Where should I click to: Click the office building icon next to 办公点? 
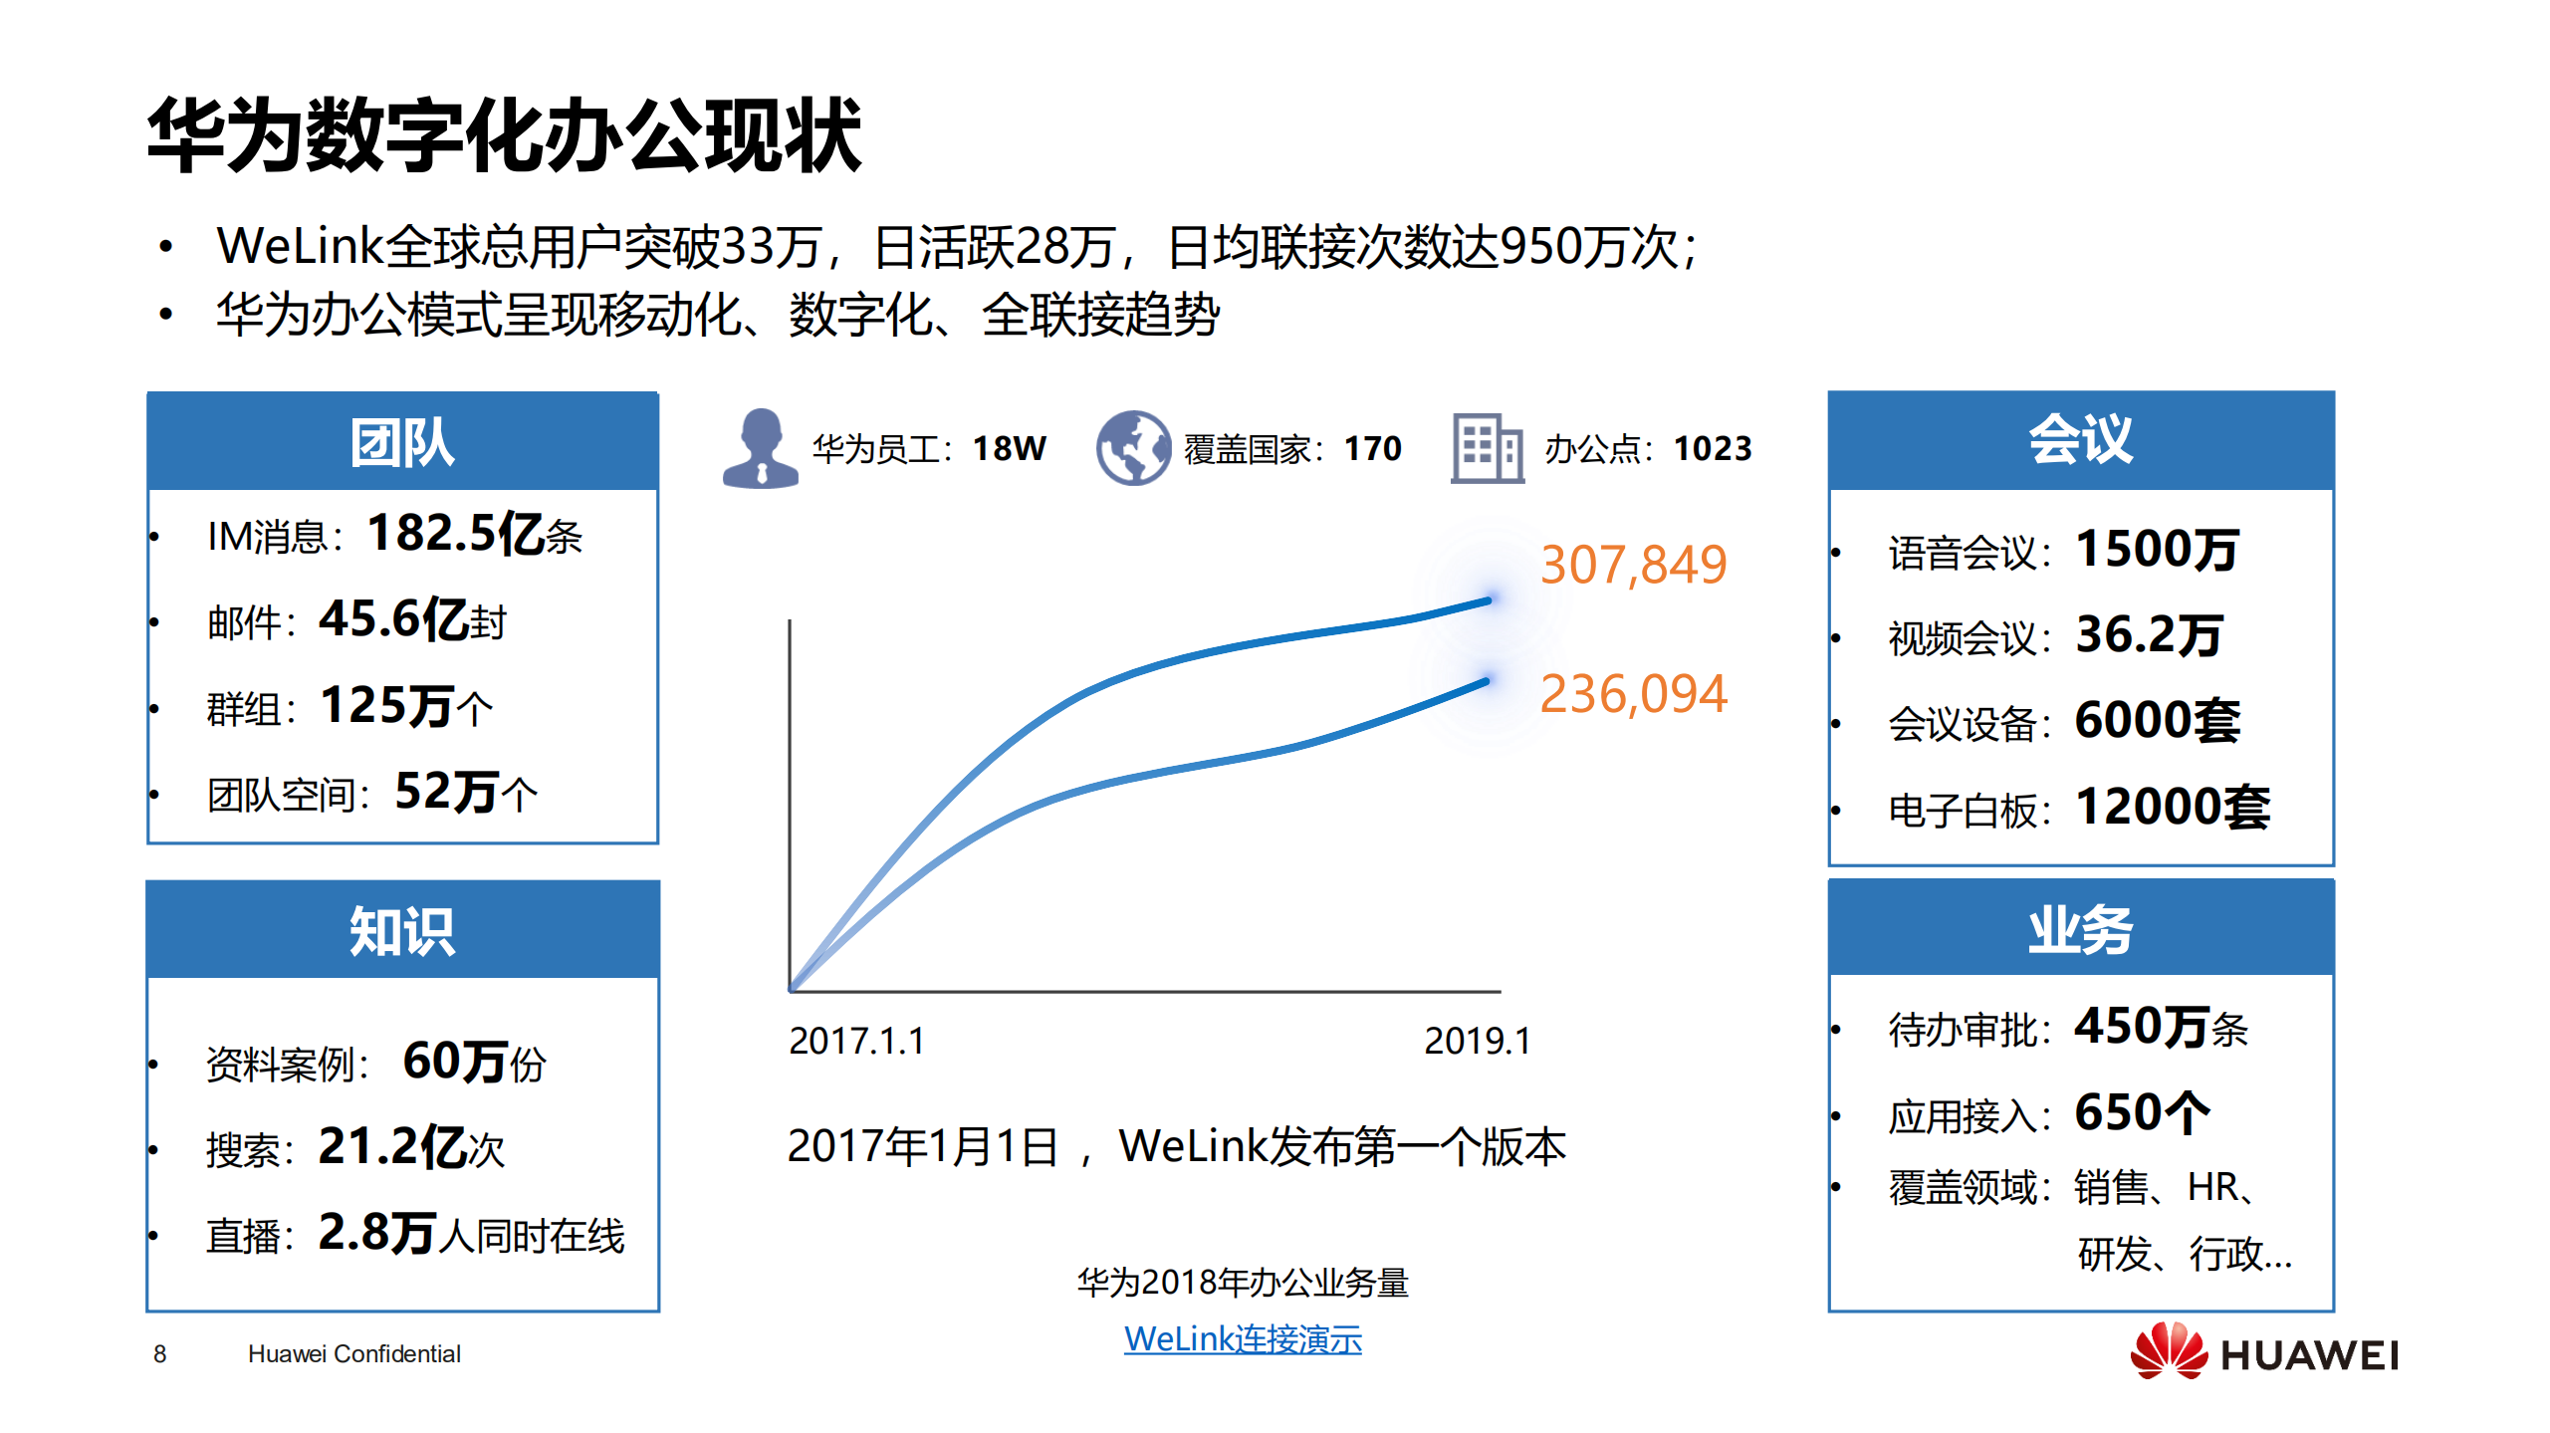pyautogui.click(x=1487, y=450)
